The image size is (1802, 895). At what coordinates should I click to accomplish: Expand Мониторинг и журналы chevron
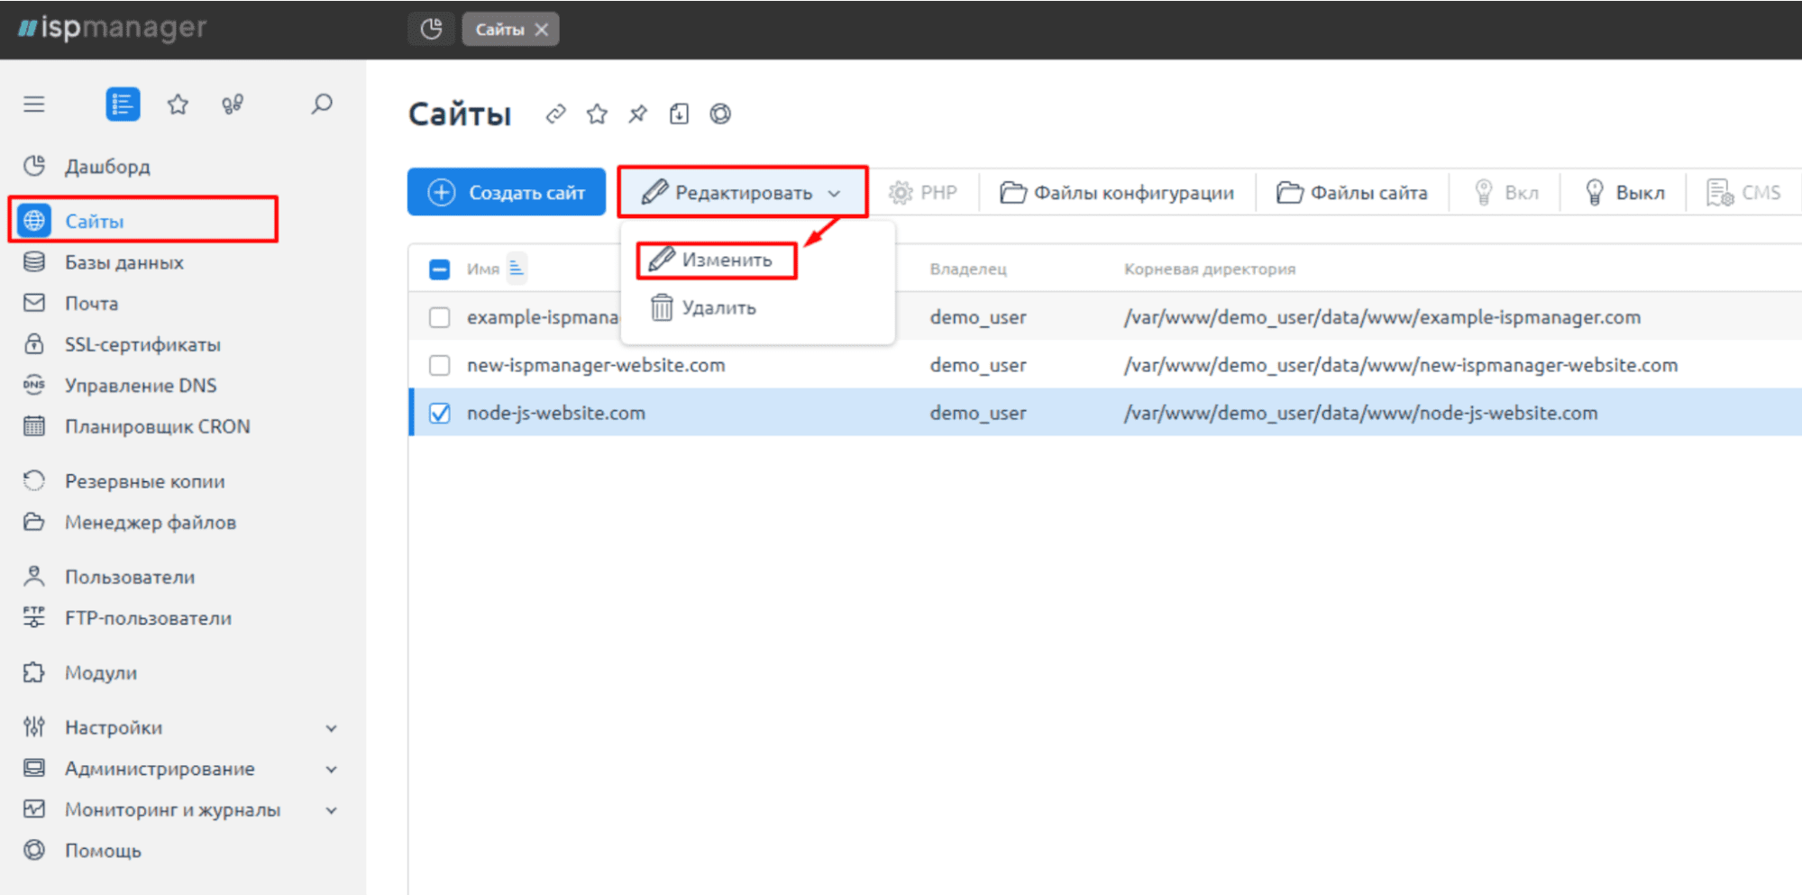pos(331,810)
